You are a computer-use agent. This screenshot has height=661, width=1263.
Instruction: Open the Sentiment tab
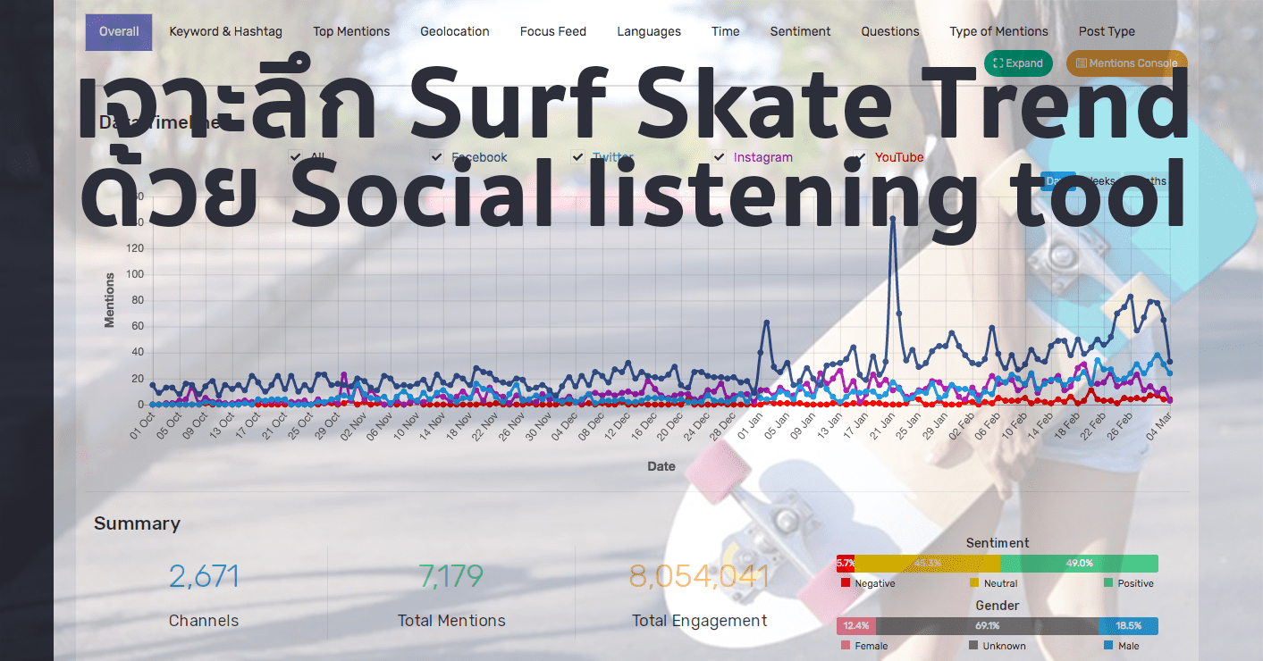[x=801, y=32]
